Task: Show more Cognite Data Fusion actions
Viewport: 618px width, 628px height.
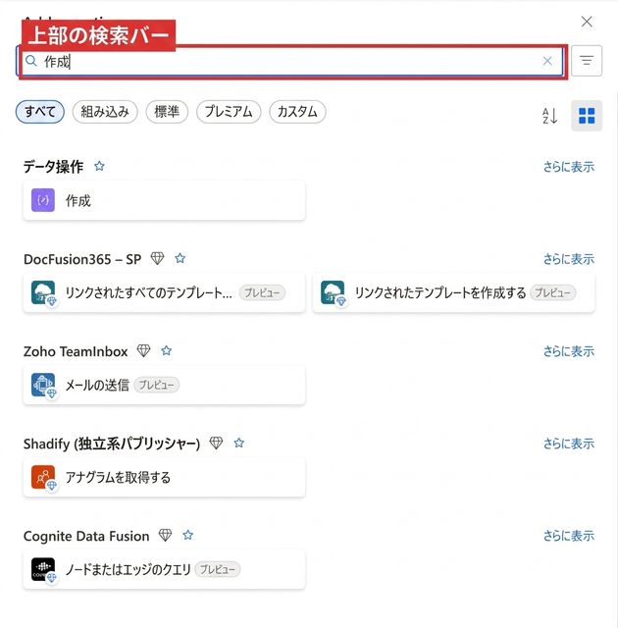Action: click(568, 536)
